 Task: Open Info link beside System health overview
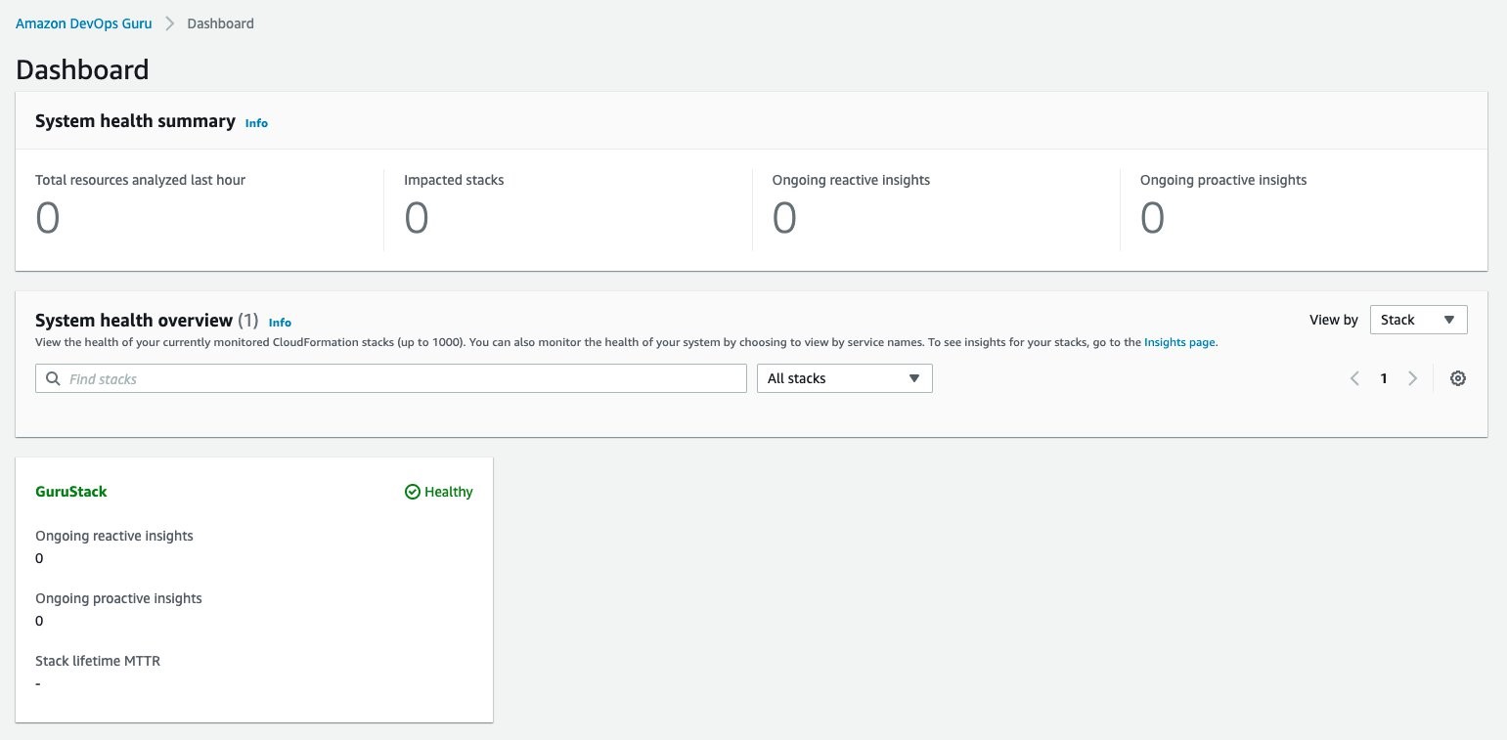coord(280,323)
